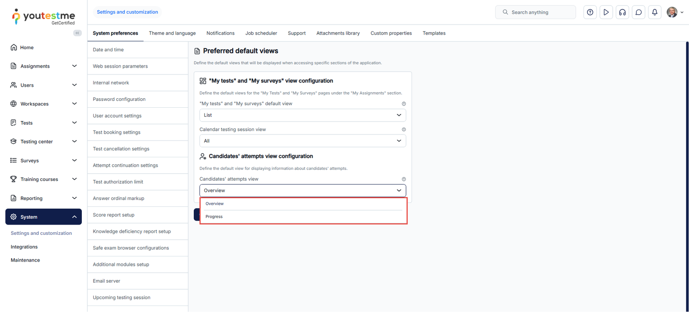Go to Password configuration settings

click(x=119, y=100)
